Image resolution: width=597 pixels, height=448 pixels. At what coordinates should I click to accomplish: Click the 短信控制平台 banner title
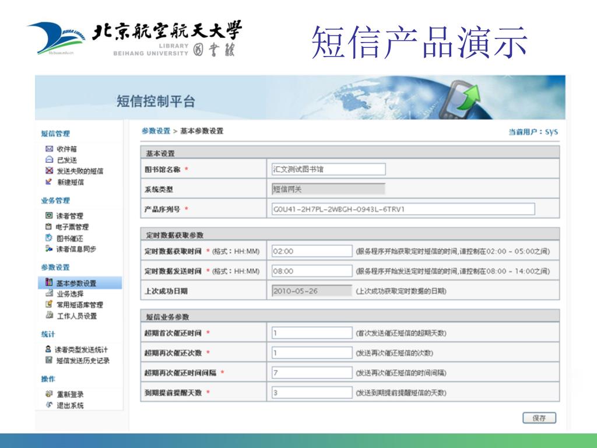(x=156, y=101)
